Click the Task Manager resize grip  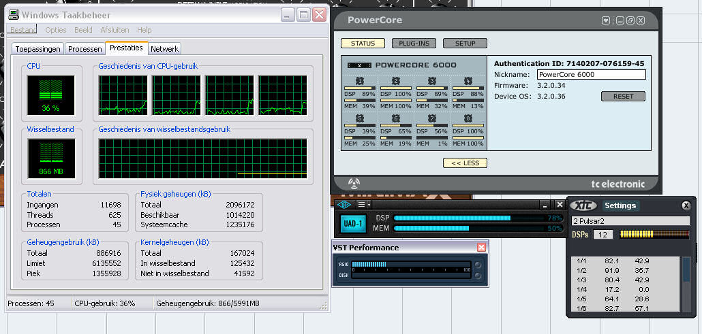click(x=324, y=305)
